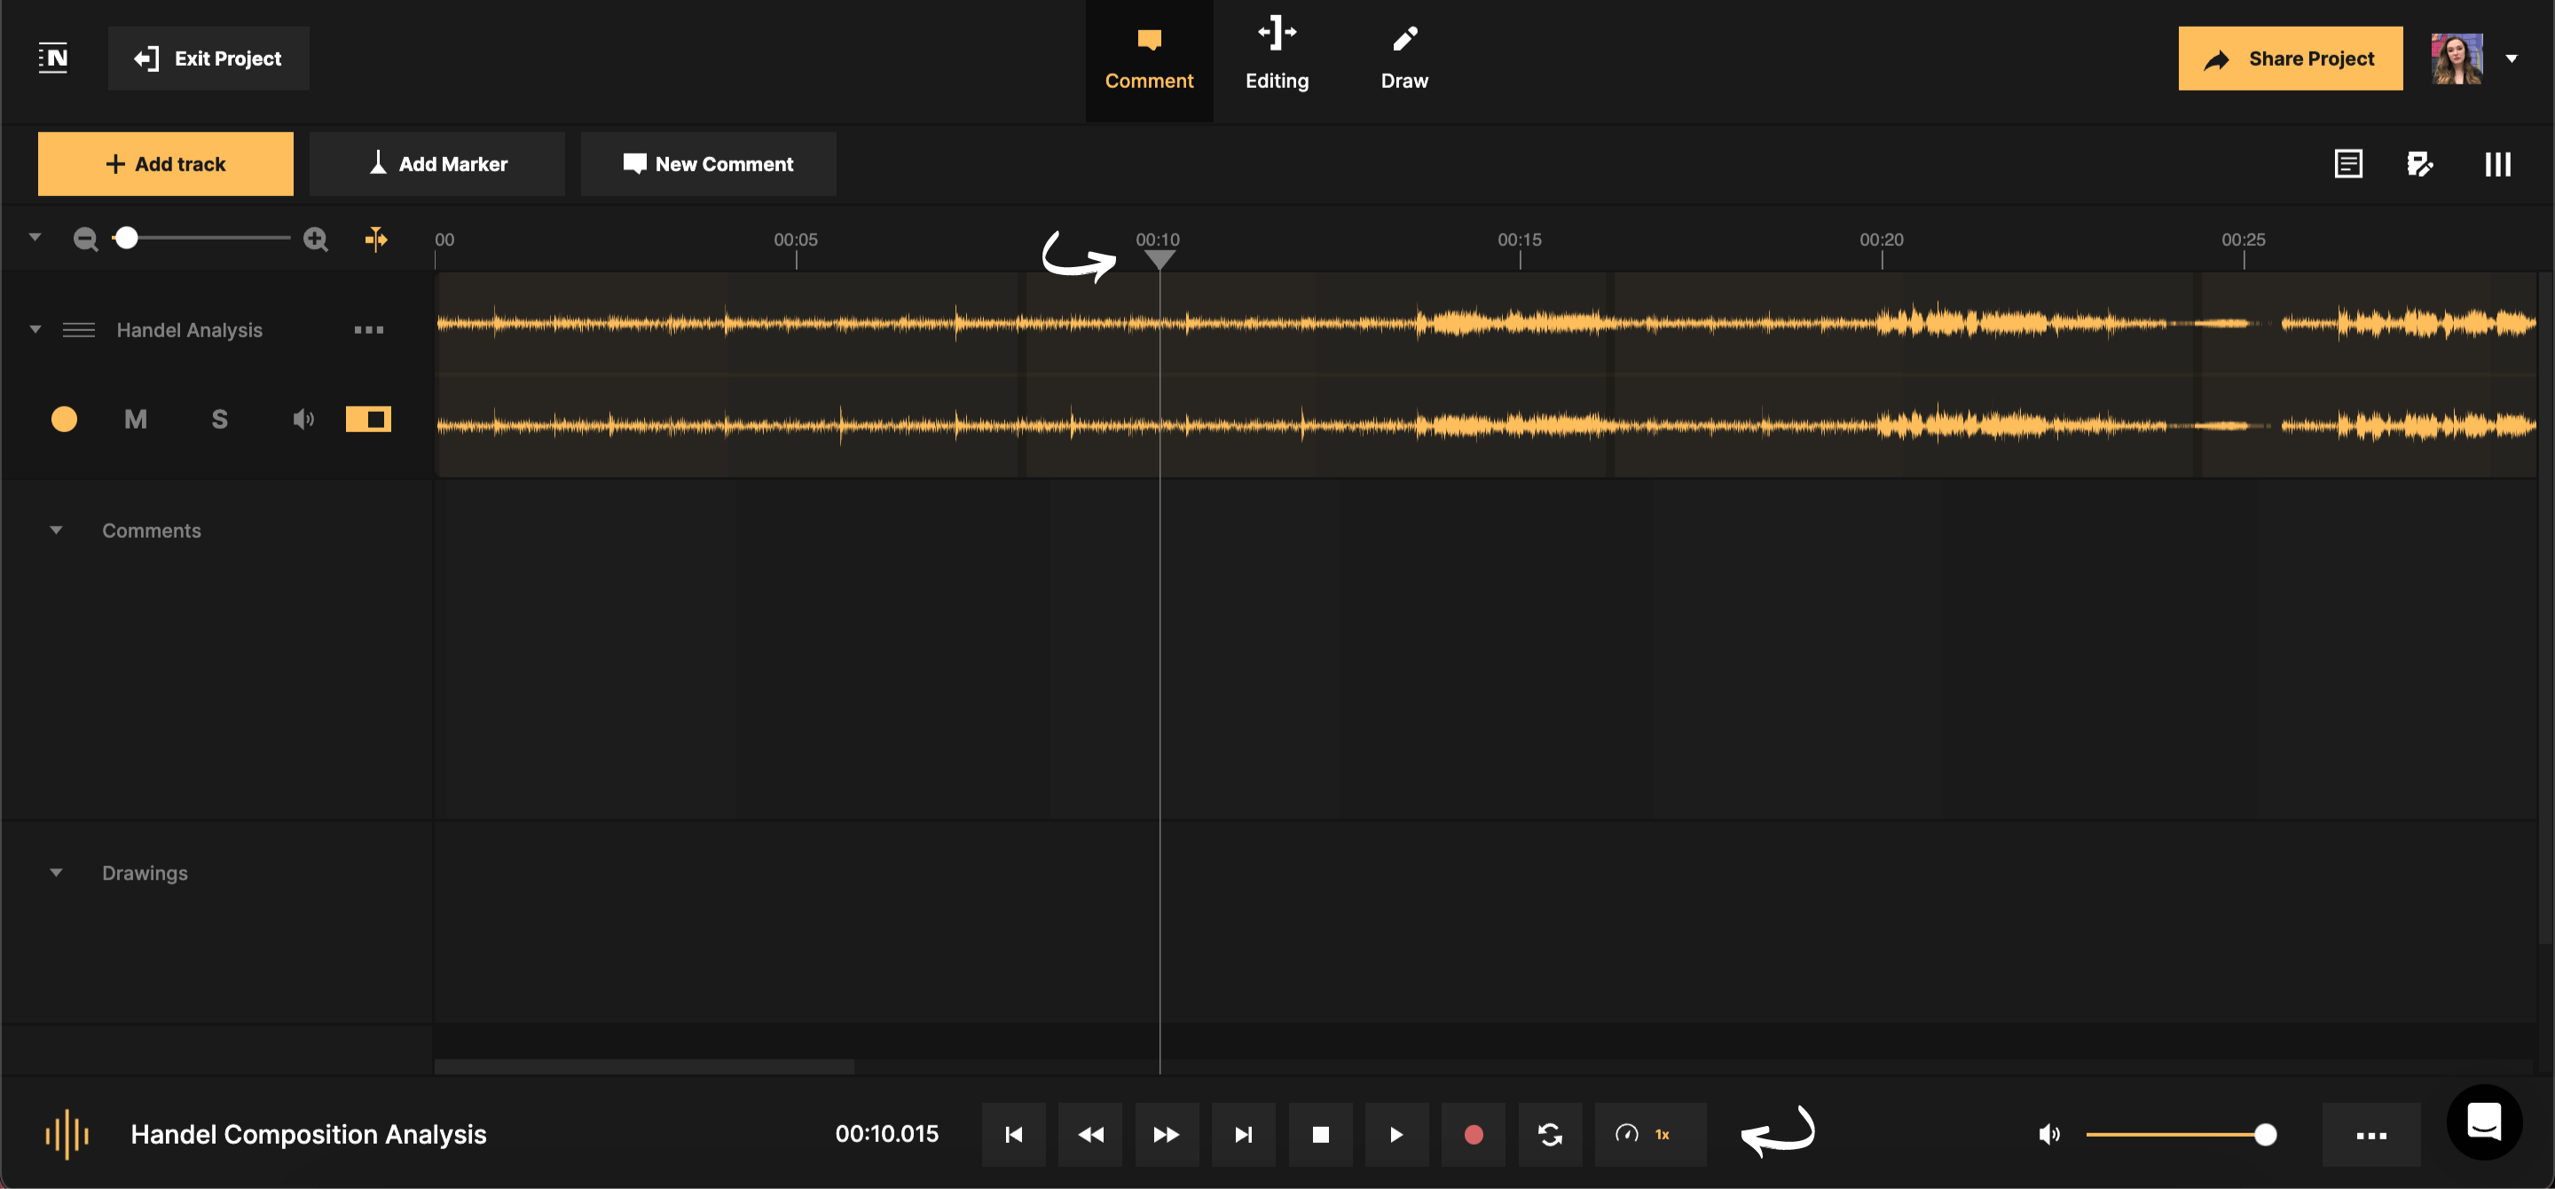Open the columns layout icon top right
This screenshot has width=2555, height=1189.
point(2497,163)
